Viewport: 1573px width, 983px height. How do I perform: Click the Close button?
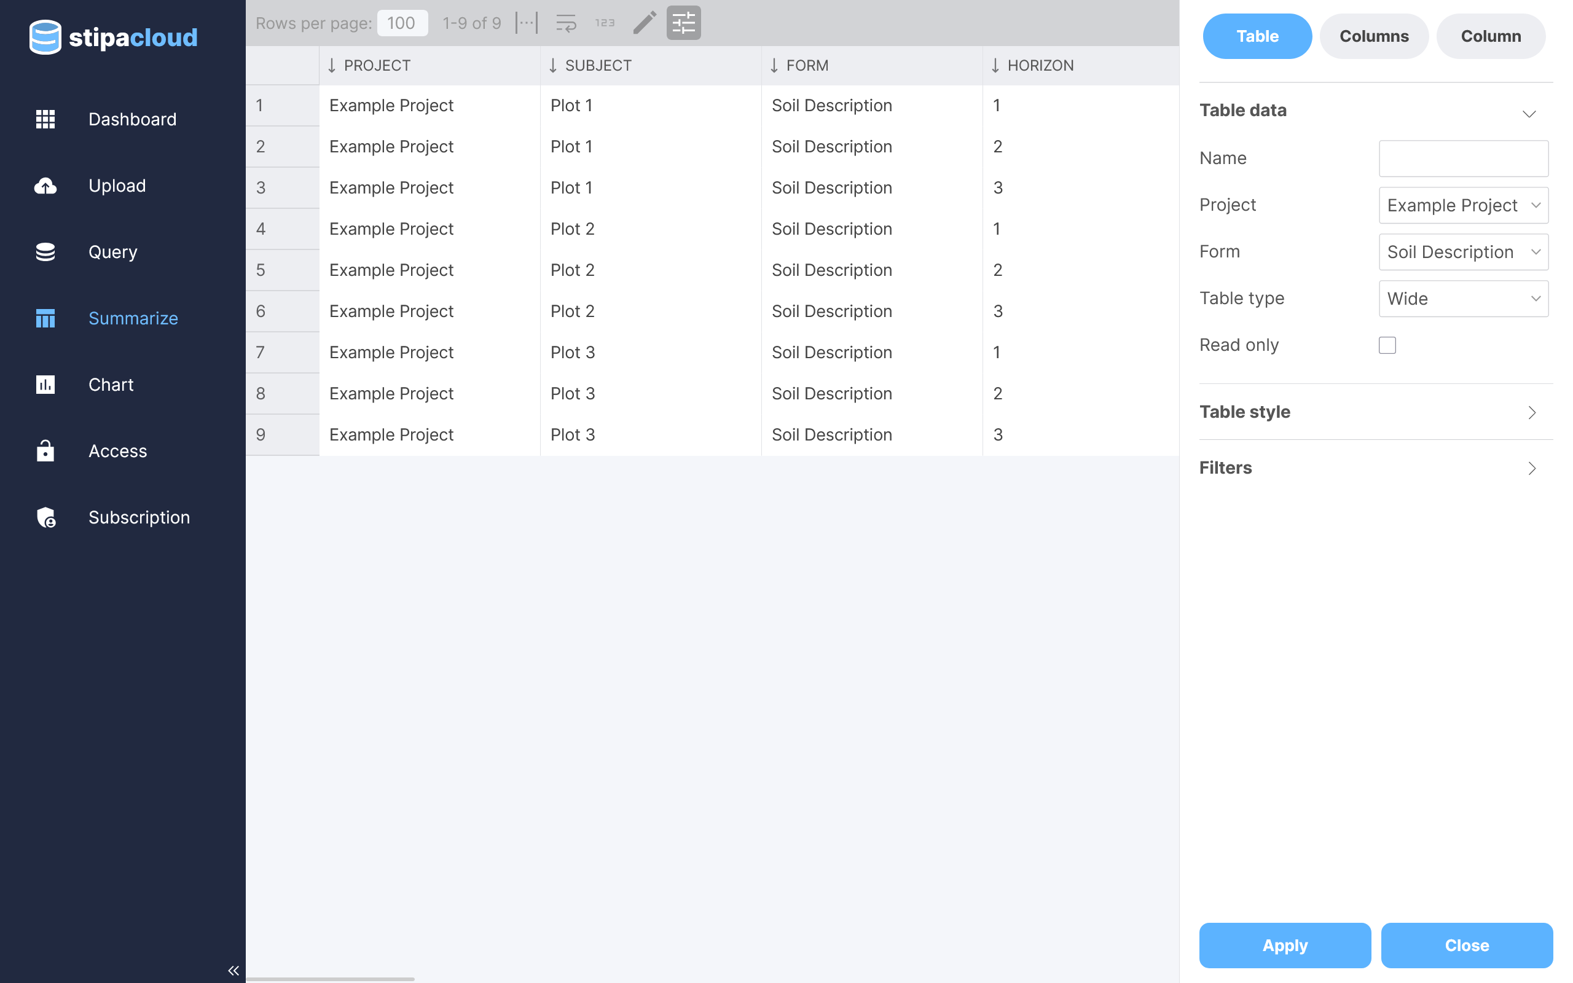tap(1467, 946)
